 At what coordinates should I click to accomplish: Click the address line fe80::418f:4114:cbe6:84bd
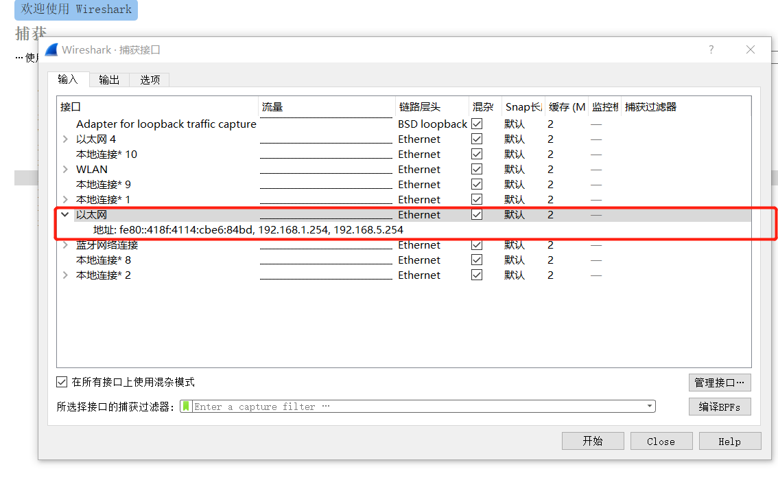tap(248, 229)
